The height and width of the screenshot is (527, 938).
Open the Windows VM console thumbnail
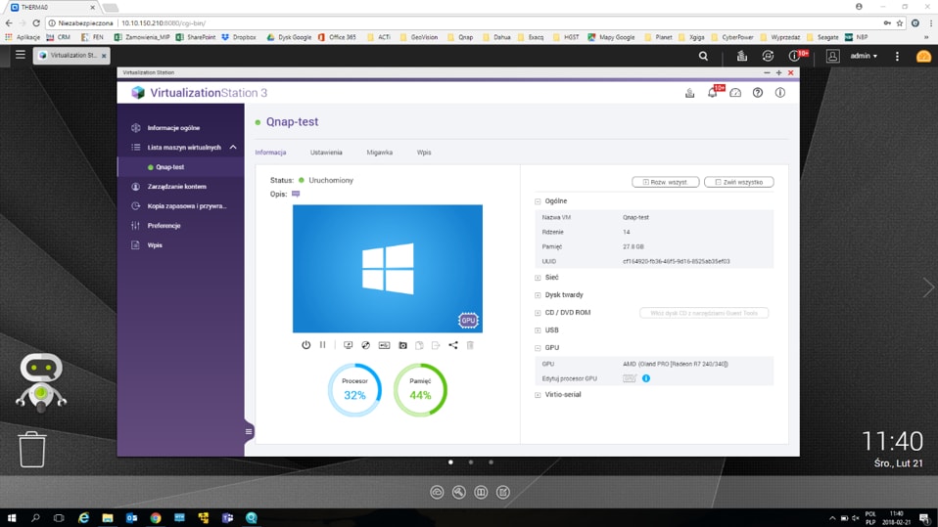387,268
